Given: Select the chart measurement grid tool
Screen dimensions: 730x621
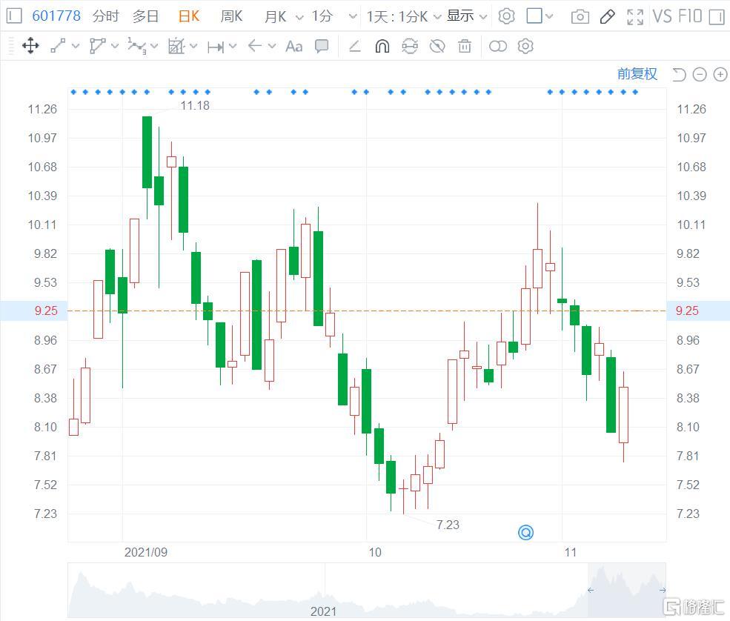Looking at the screenshot, I should 176,46.
